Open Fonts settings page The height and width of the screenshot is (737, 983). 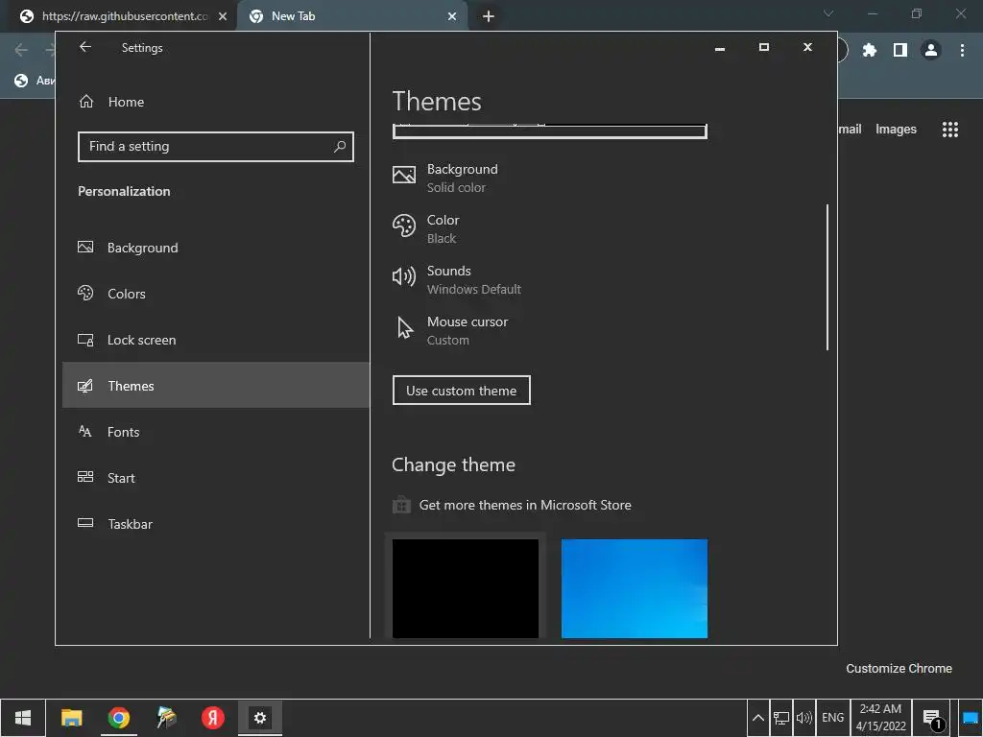point(216,432)
